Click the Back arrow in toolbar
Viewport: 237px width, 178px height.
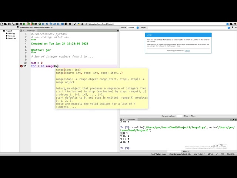coord(82,24)
